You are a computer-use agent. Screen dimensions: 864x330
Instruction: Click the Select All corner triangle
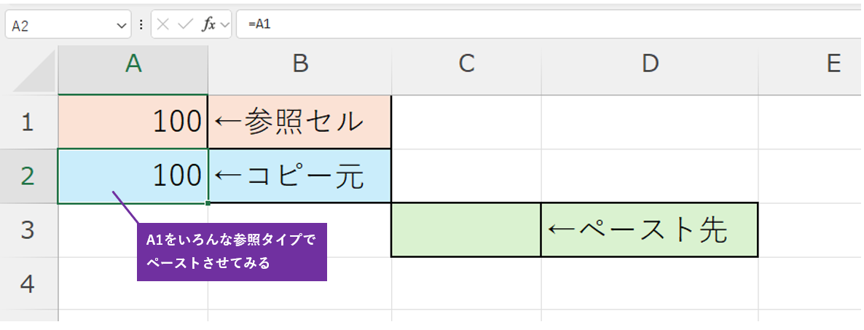click(x=35, y=72)
